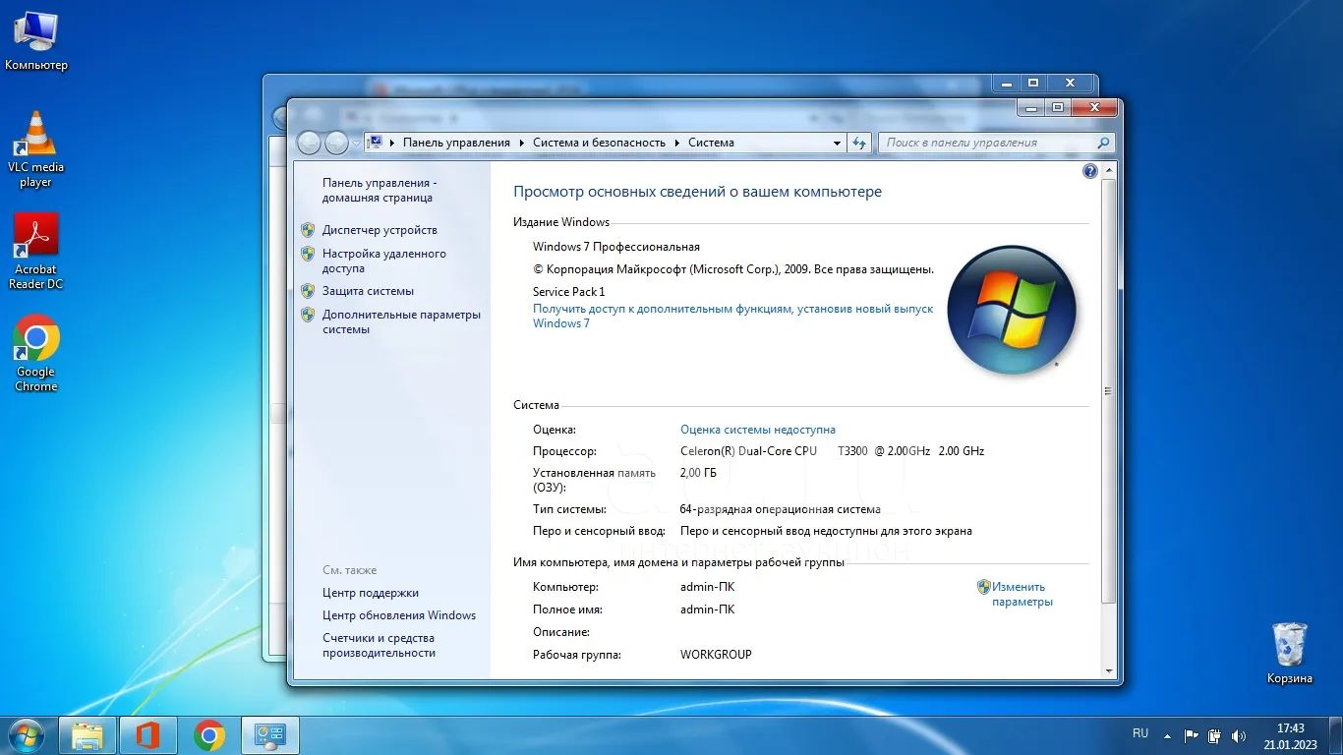
Task: Expand arrow after Система и безопасность breadcrumb
Action: tap(677, 143)
